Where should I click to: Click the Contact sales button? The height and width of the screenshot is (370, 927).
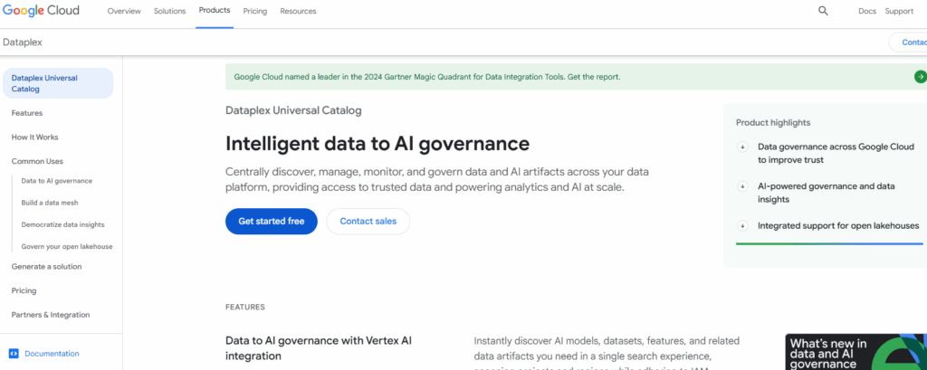(x=368, y=222)
